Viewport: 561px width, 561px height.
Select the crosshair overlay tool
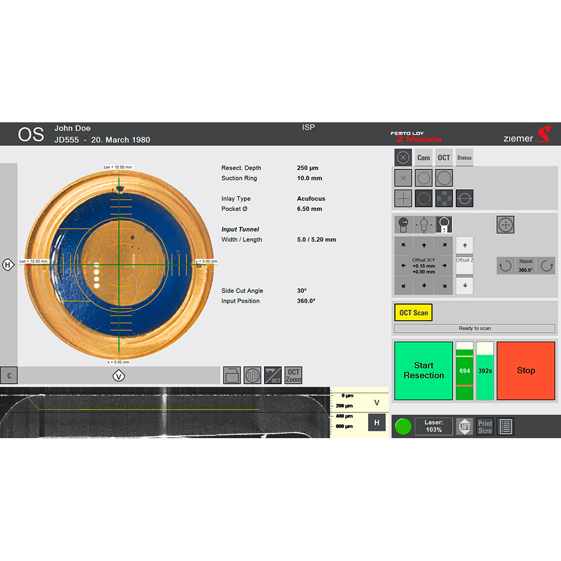(x=402, y=198)
